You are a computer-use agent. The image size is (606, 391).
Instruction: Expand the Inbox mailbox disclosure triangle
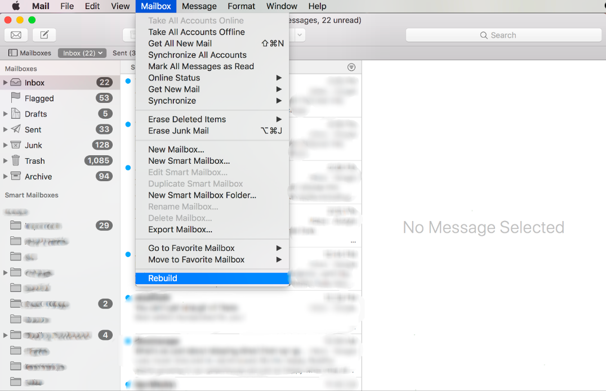point(5,82)
